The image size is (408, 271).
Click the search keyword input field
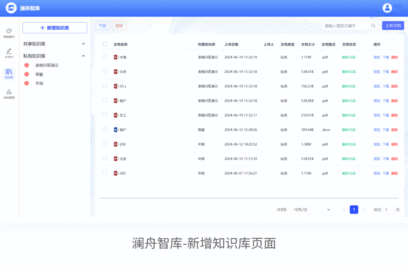coord(346,26)
